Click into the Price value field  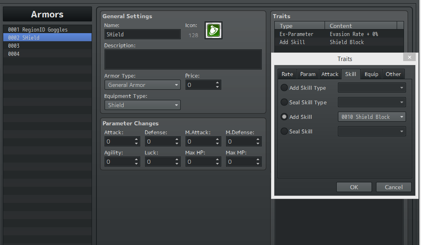200,85
